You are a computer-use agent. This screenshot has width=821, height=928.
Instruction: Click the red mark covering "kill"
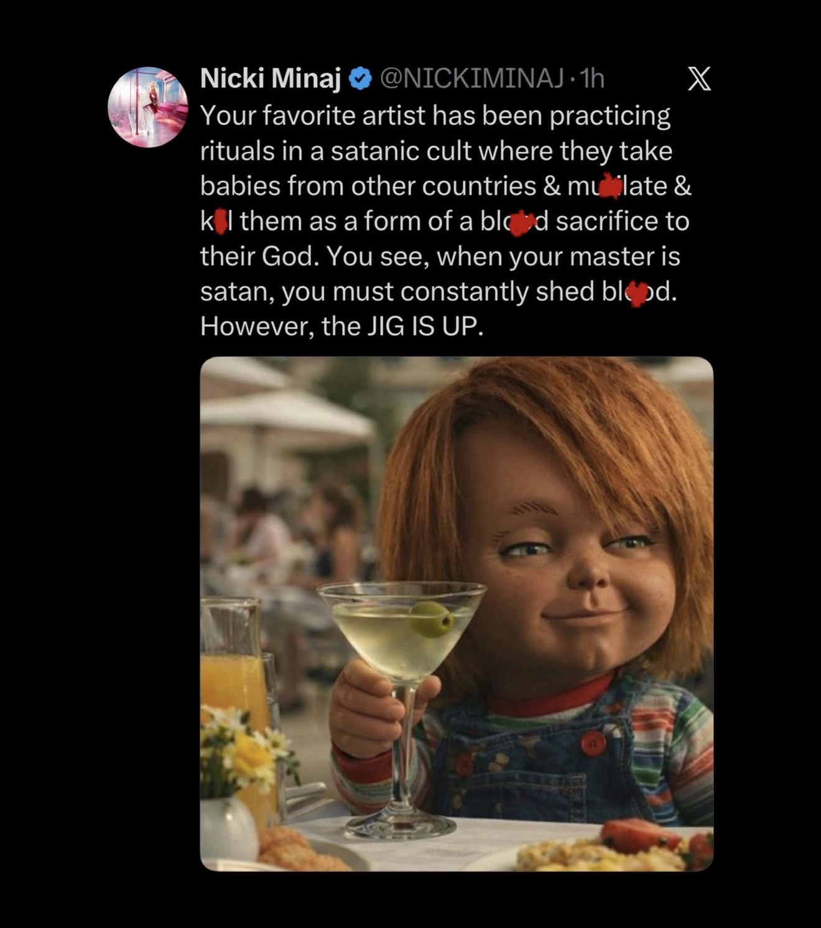(220, 222)
